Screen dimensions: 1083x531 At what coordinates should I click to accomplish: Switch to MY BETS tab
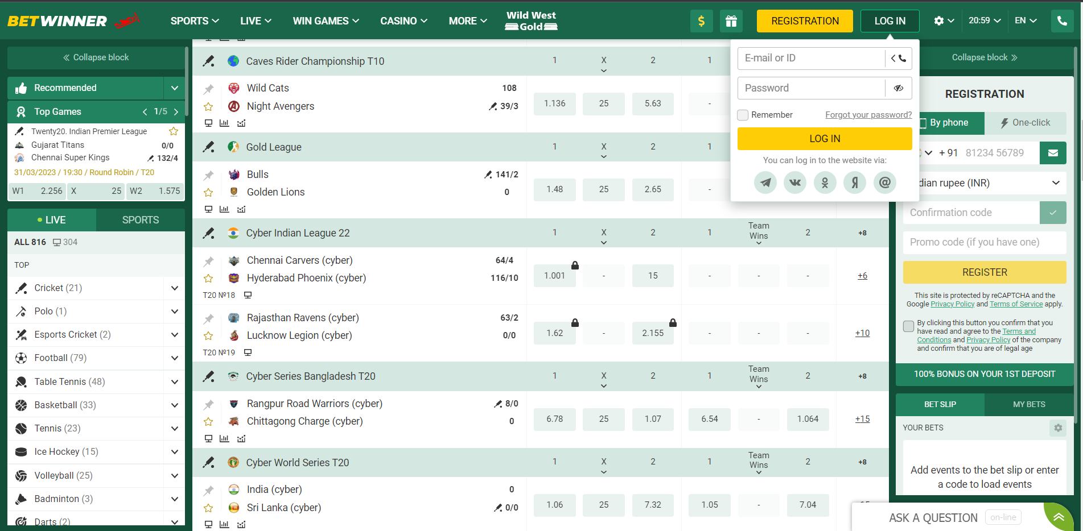click(x=1029, y=404)
